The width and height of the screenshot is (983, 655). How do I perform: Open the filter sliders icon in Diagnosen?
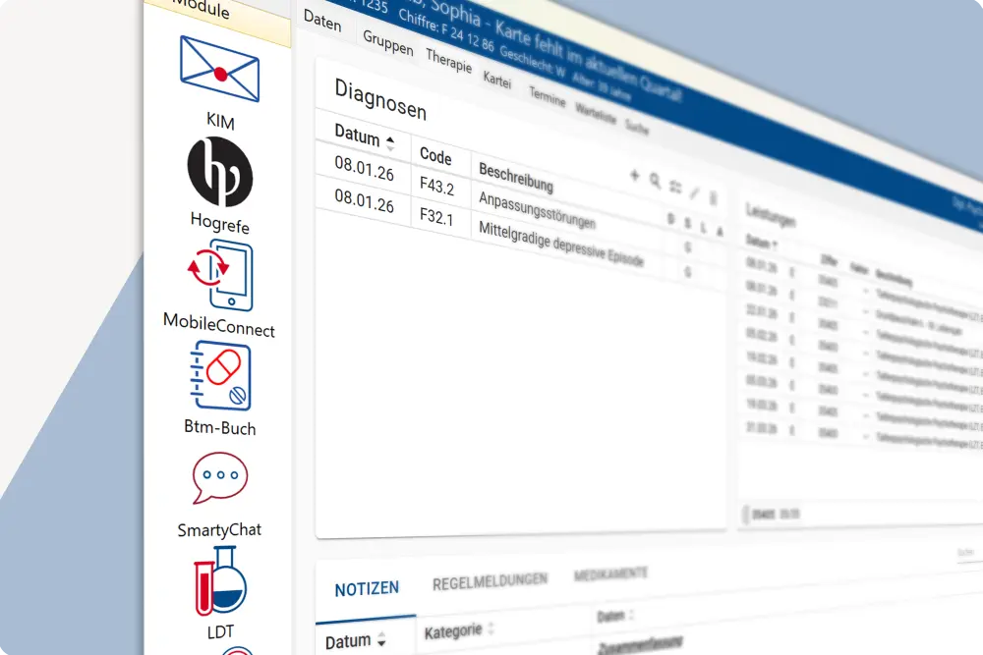coord(675,187)
